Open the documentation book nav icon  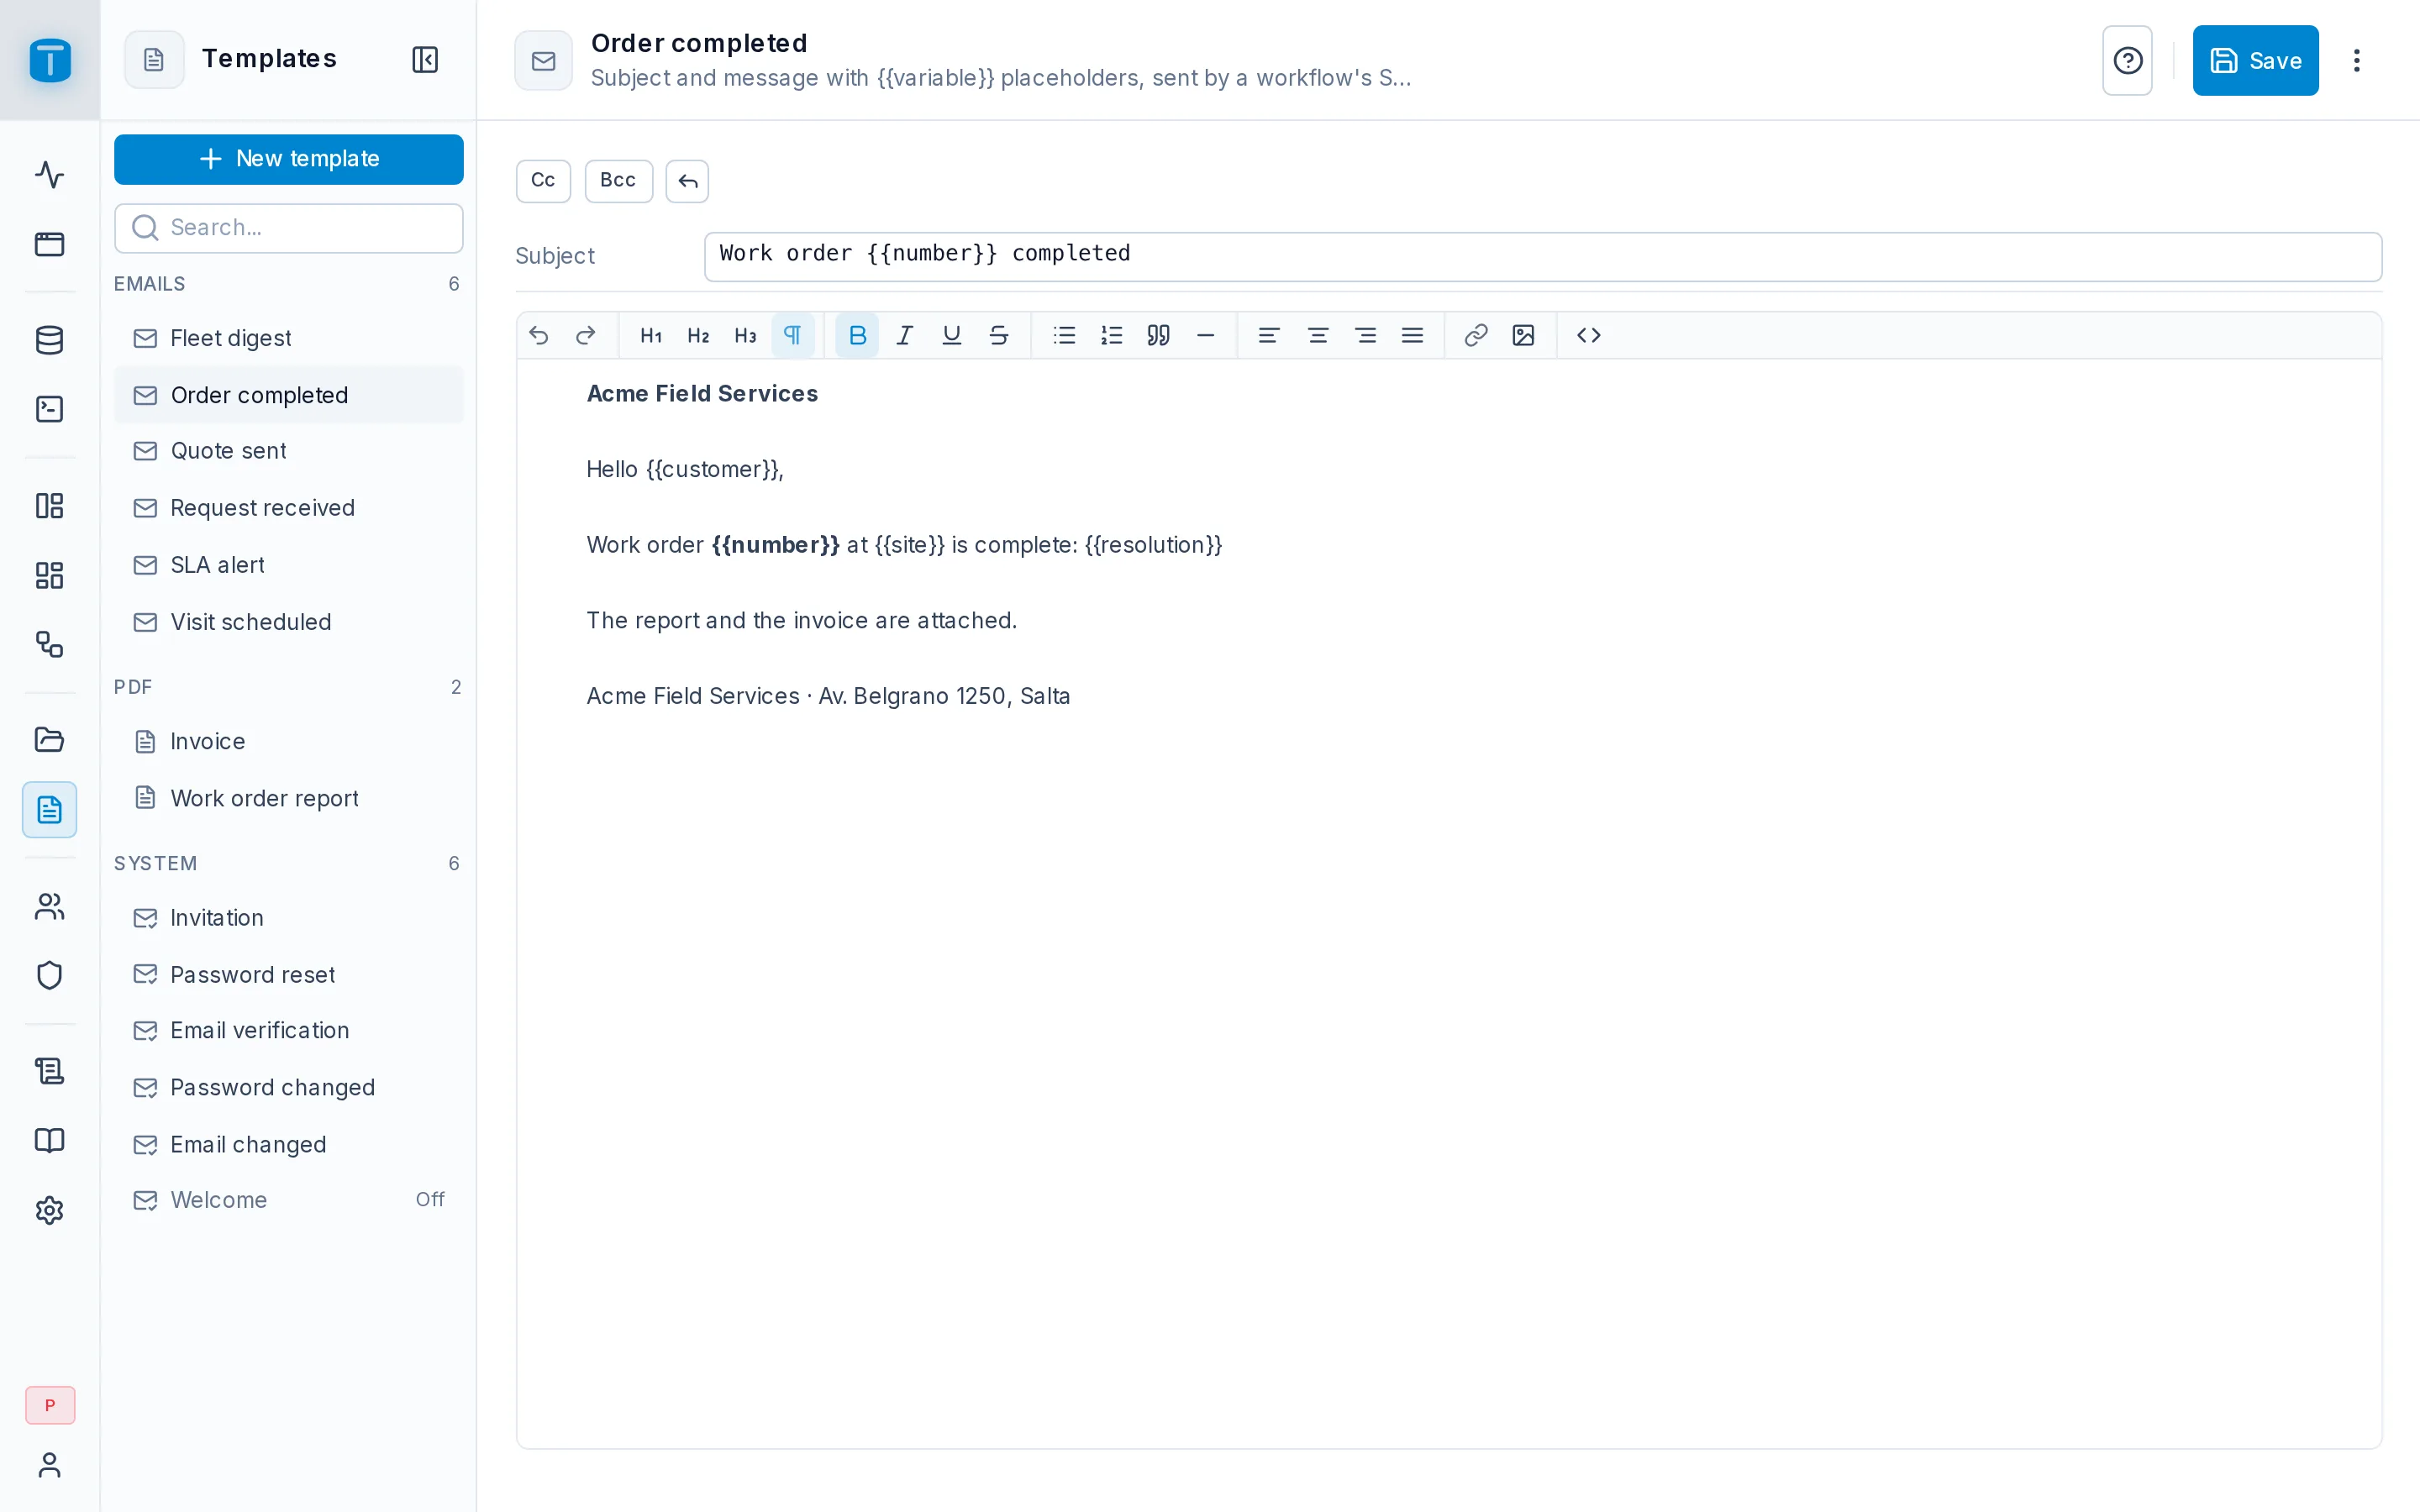coord(50,1141)
